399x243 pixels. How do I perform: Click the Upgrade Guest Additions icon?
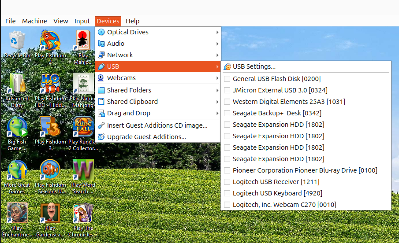pyautogui.click(x=101, y=137)
